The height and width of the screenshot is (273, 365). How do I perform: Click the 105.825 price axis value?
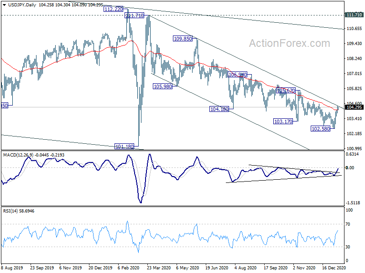coord(355,89)
